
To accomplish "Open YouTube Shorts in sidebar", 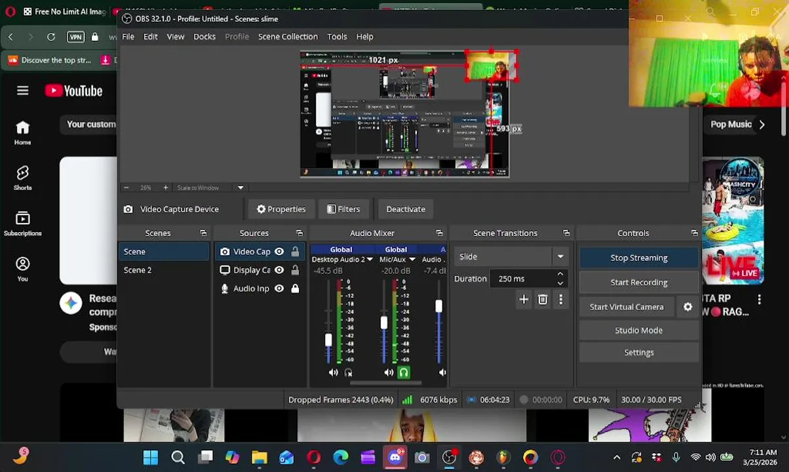I will [x=23, y=178].
